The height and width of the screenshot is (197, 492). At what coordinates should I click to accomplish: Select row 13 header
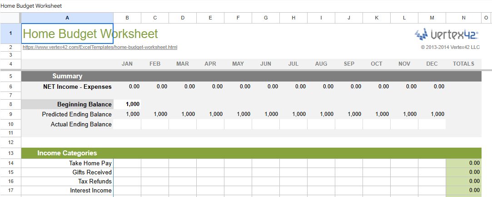10,153
